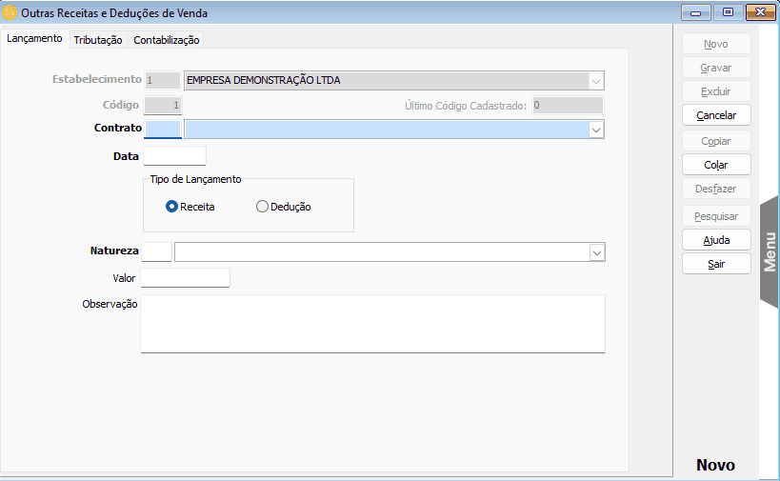Select the Lançamento tab
The height and width of the screenshot is (481, 780).
coord(34,39)
